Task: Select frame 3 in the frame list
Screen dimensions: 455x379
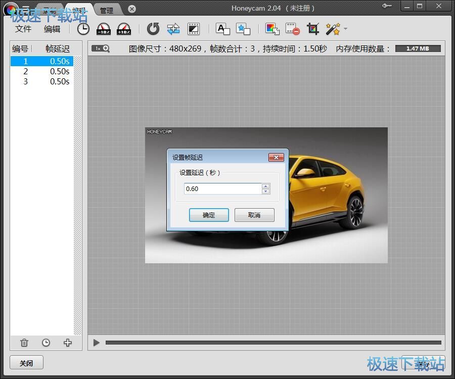Action: point(42,81)
